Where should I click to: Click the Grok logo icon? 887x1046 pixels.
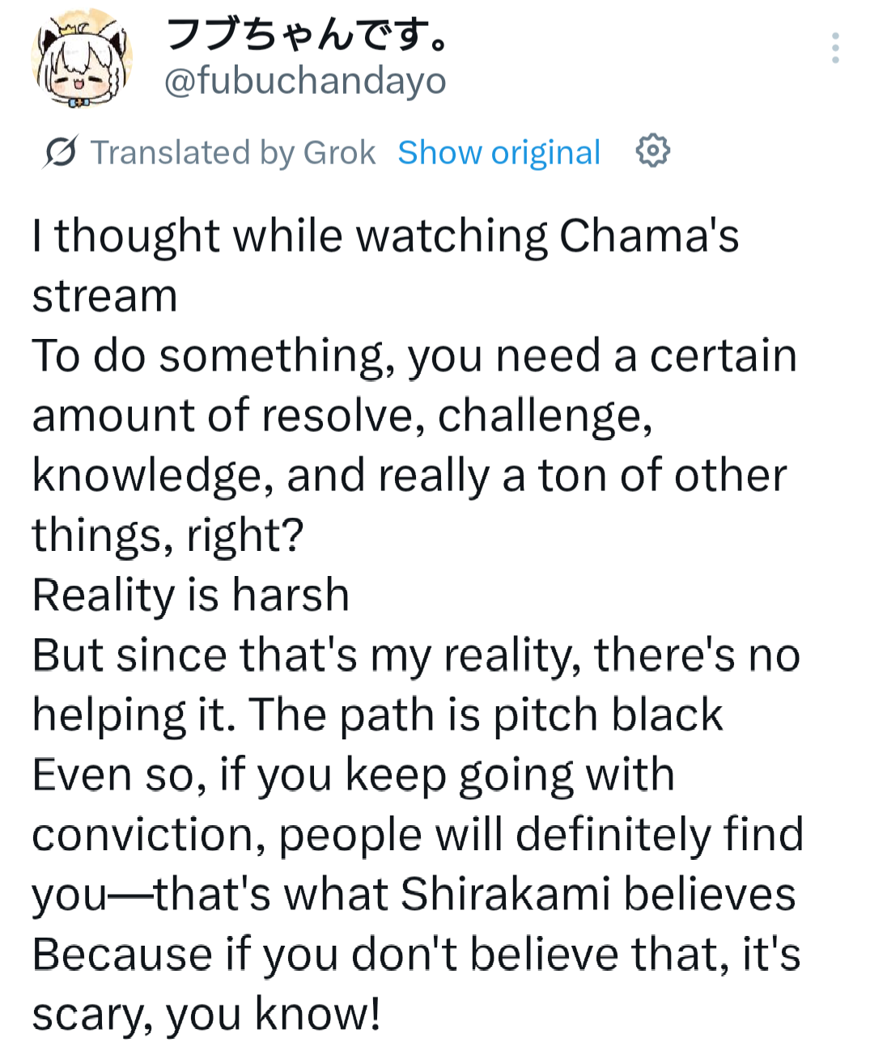click(x=61, y=152)
